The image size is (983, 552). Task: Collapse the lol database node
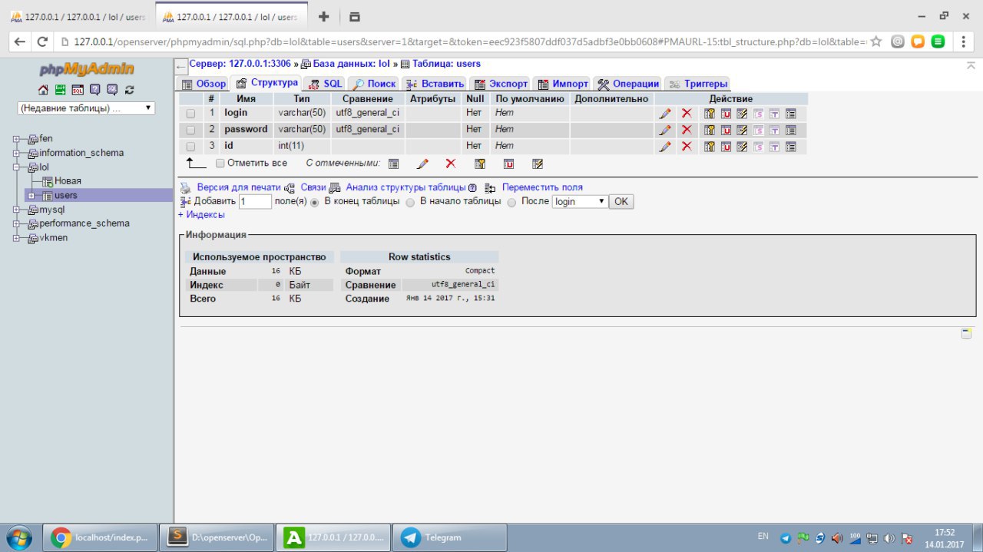(x=17, y=167)
